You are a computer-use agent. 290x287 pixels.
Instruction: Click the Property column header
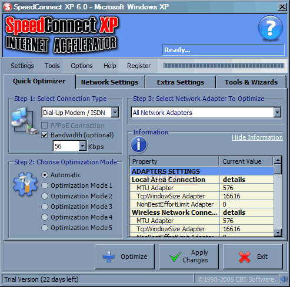[x=174, y=161]
